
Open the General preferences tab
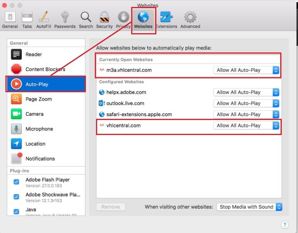10,20
